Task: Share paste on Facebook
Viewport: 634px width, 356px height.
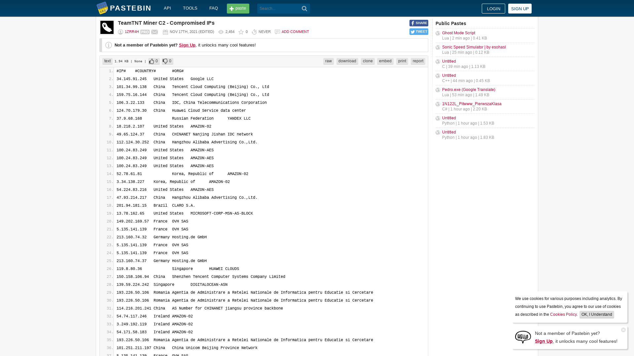Action: [419, 23]
